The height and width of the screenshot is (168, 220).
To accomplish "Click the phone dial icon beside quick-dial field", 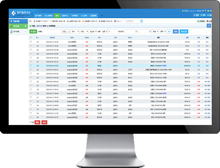I will 141,21.
